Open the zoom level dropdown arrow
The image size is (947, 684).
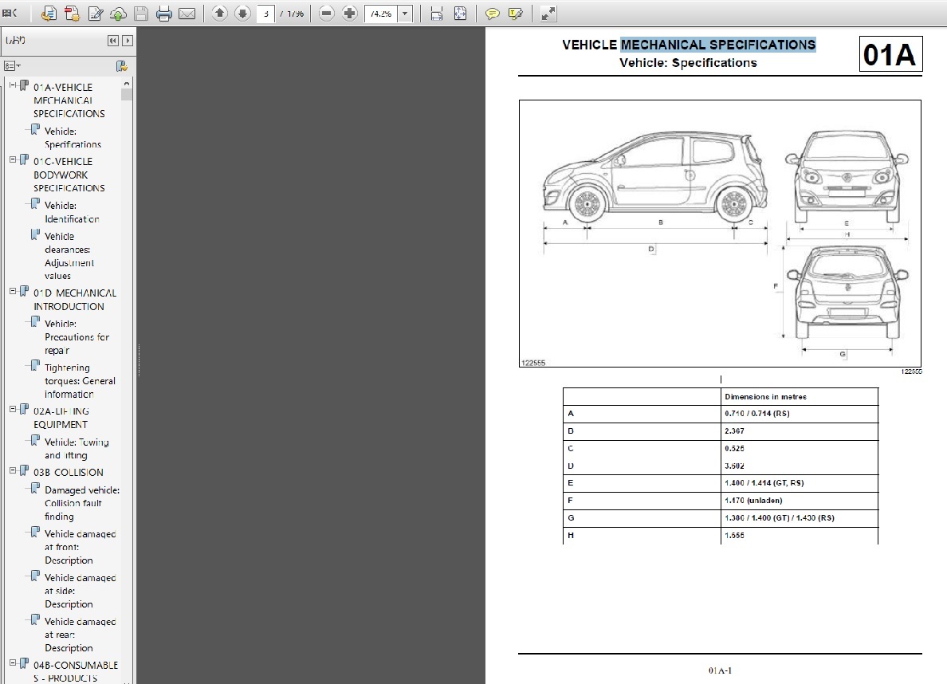(x=405, y=14)
